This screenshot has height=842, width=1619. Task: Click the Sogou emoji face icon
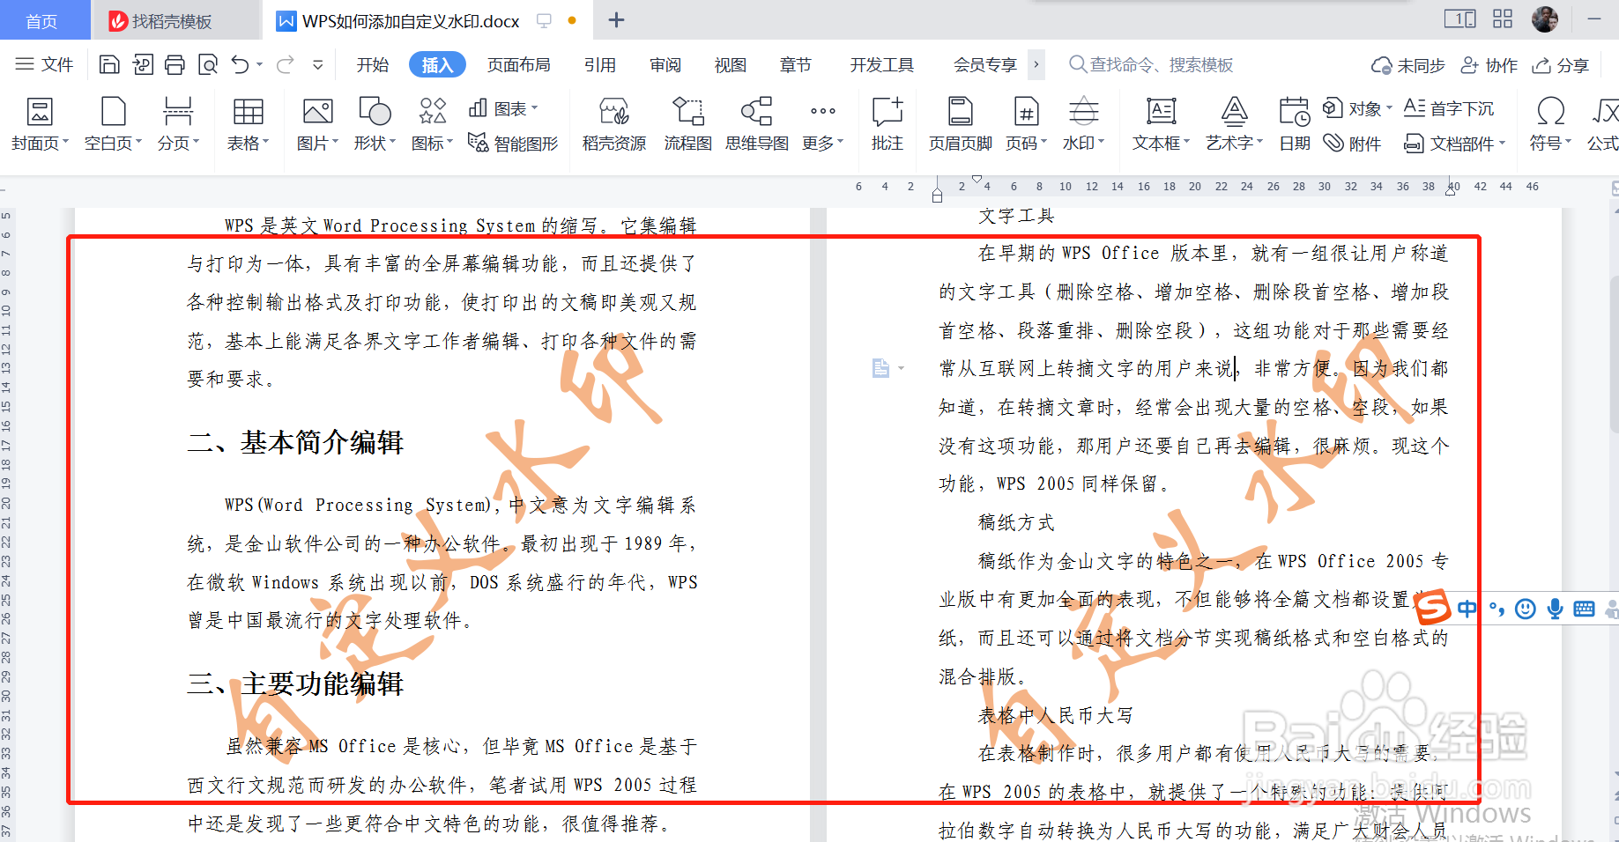(1526, 609)
